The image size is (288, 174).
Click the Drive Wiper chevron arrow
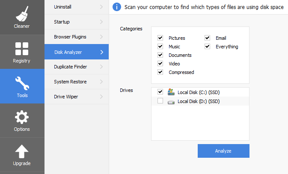(x=101, y=97)
